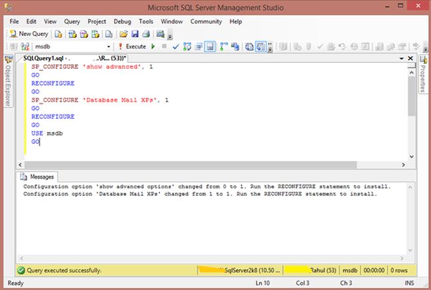431x290 pixels.
Task: Open the active documents list arrow
Action: (401, 58)
